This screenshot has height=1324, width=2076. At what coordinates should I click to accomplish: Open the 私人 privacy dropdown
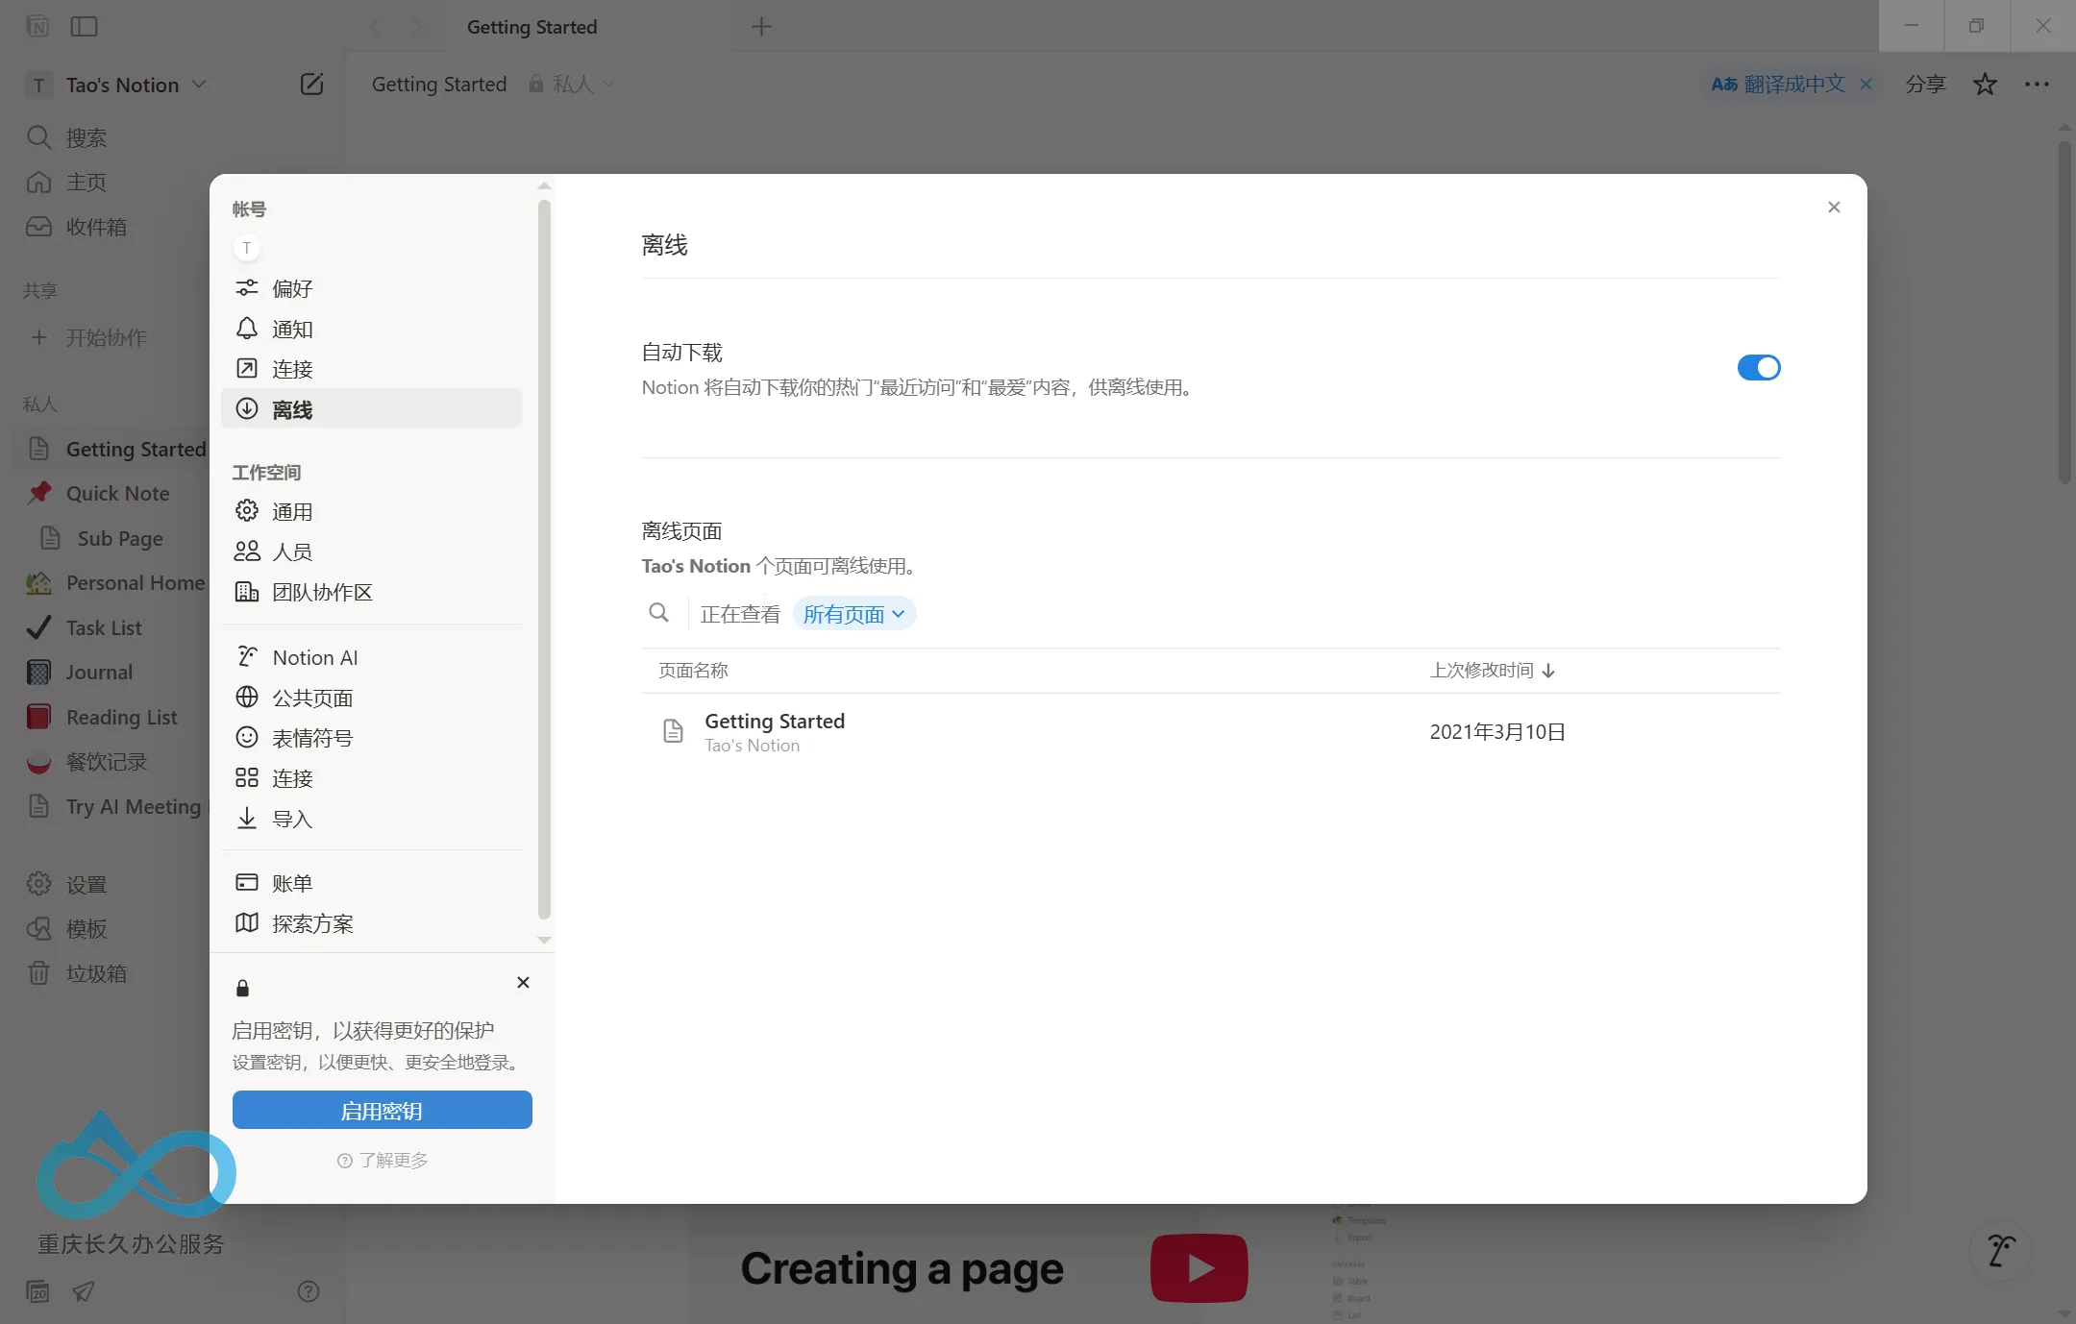pos(571,85)
